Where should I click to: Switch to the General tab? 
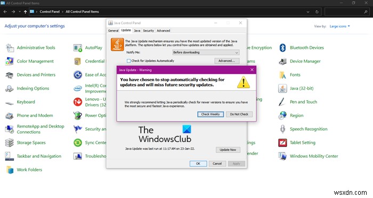113,31
